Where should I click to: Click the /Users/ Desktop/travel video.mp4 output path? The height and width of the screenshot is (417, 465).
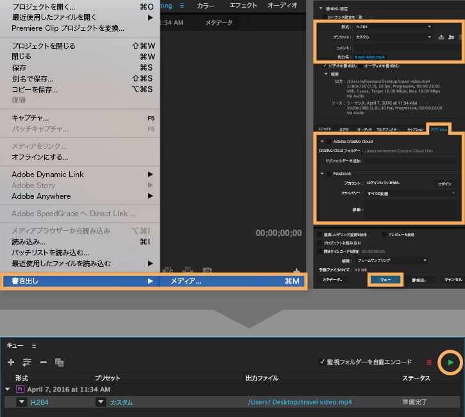pyautogui.click(x=300, y=402)
